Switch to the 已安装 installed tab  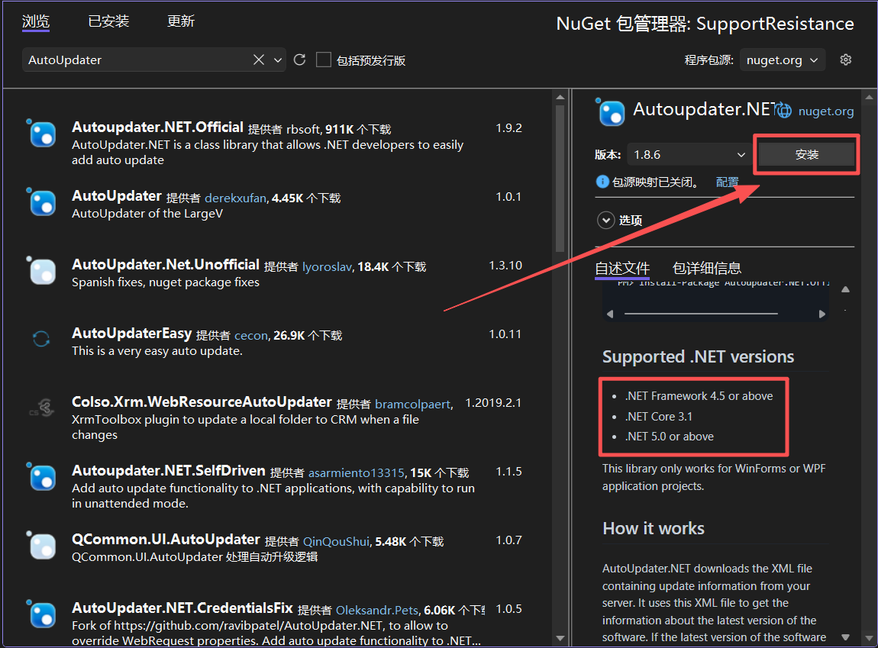[108, 21]
